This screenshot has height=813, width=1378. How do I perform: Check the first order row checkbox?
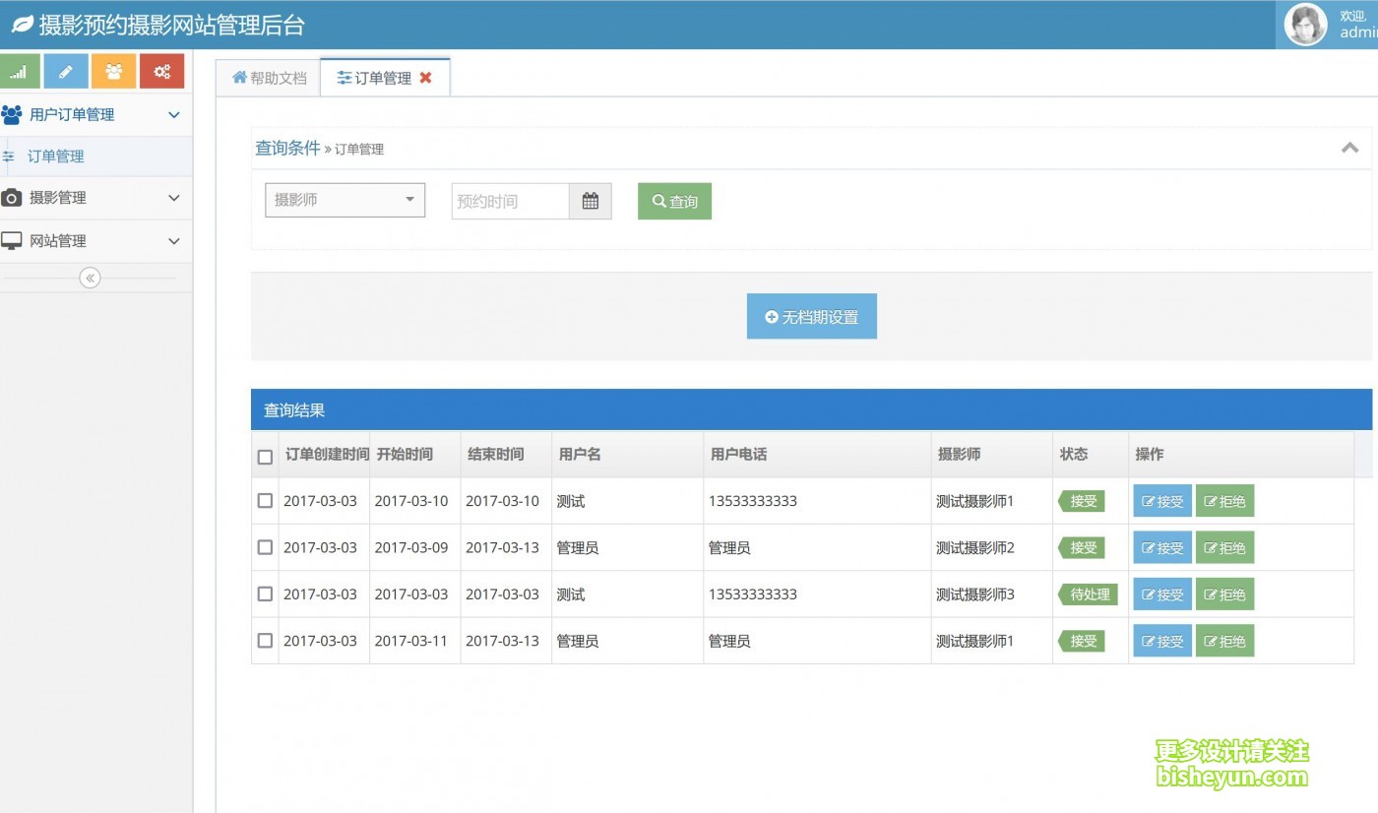(x=265, y=501)
